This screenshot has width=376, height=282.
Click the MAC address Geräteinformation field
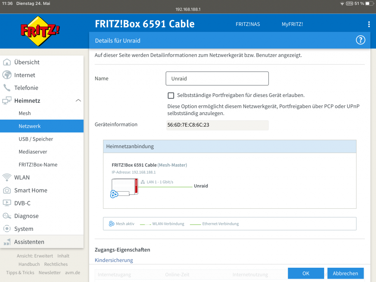217,125
